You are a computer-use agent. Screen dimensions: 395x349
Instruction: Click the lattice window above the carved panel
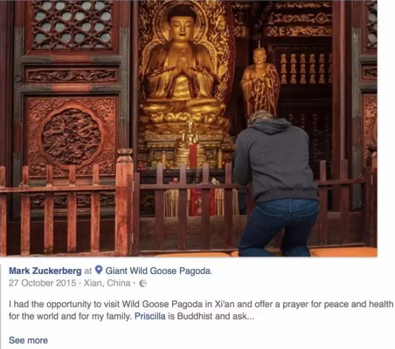point(72,25)
